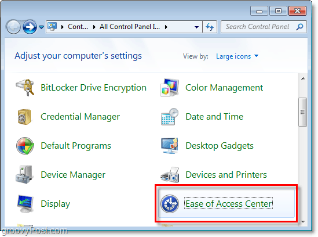Screen dimensions: 318x237
Task: Open the Device Manager link
Action: tap(73, 175)
